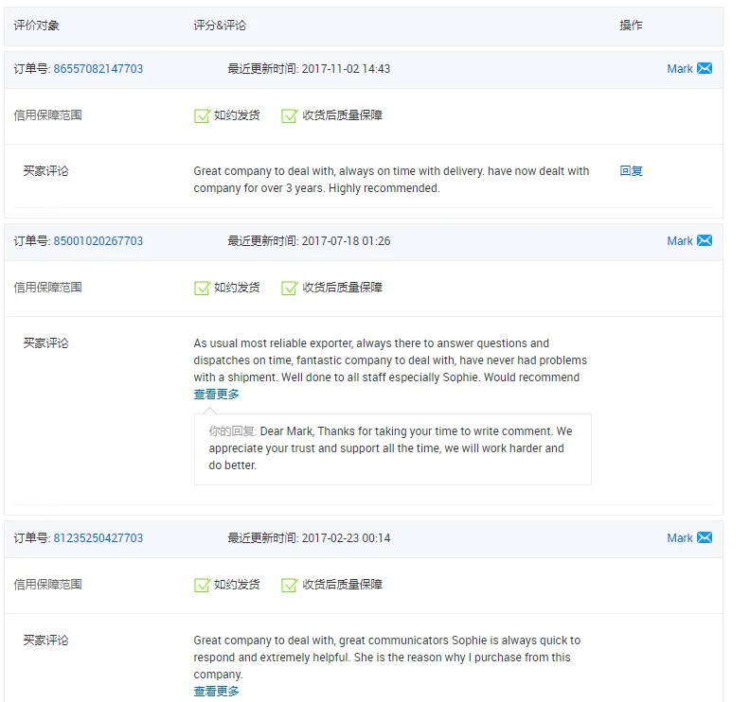This screenshot has width=750, height=702.
Task: Toggle 如约发货 checkbox in order 81235250427703
Action: tap(202, 585)
